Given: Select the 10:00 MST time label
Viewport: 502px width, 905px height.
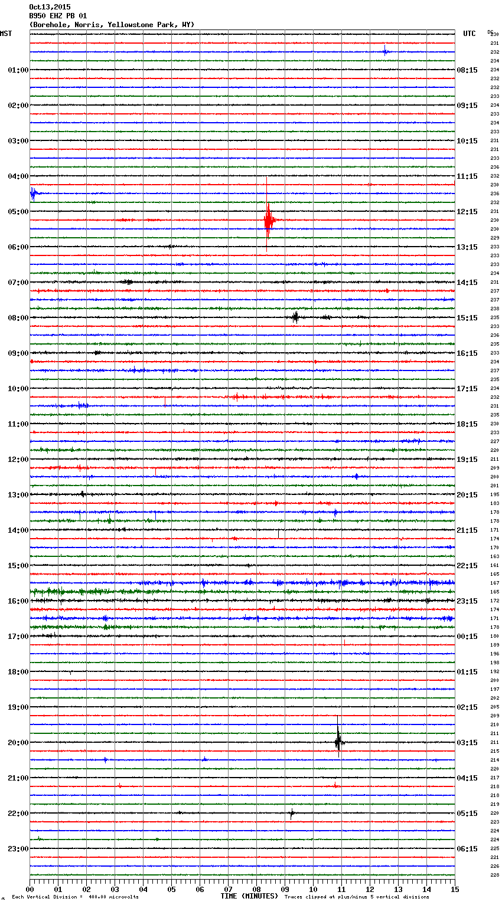Looking at the screenshot, I should pyautogui.click(x=18, y=389).
